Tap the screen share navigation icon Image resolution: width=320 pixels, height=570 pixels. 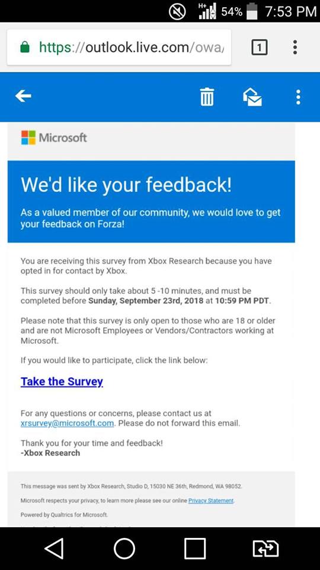pyautogui.click(x=265, y=548)
